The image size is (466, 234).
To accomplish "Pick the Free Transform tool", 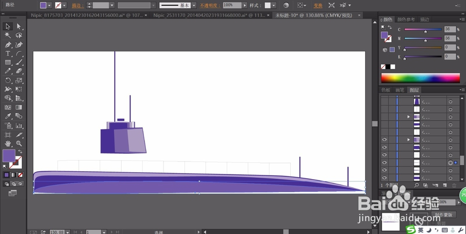I will point(19,89).
